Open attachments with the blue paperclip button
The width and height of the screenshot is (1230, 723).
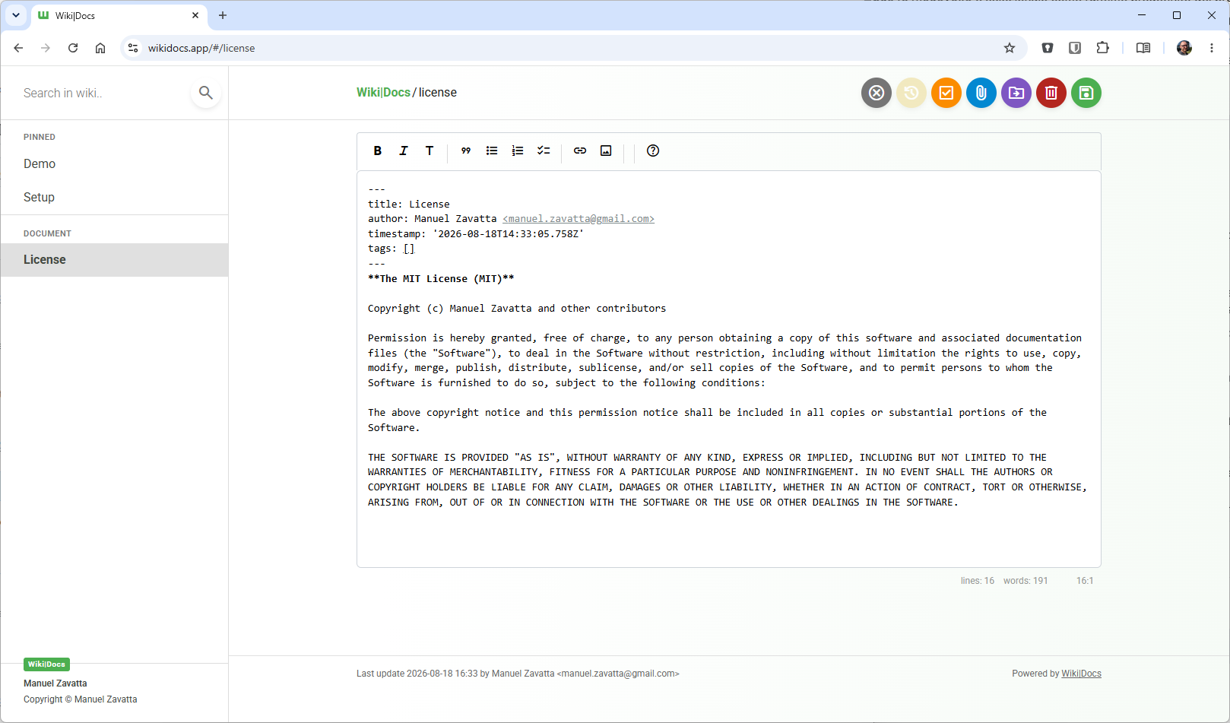(981, 93)
